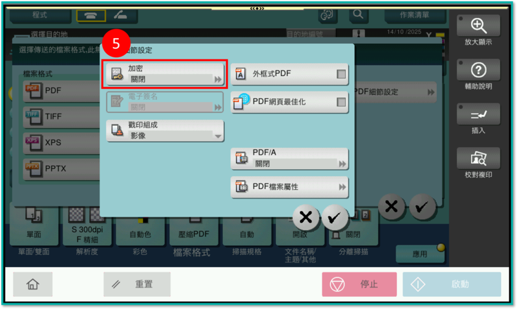The width and height of the screenshot is (517, 309).
Task: Open the S 300dpi resolution setting
Action: tap(87, 227)
